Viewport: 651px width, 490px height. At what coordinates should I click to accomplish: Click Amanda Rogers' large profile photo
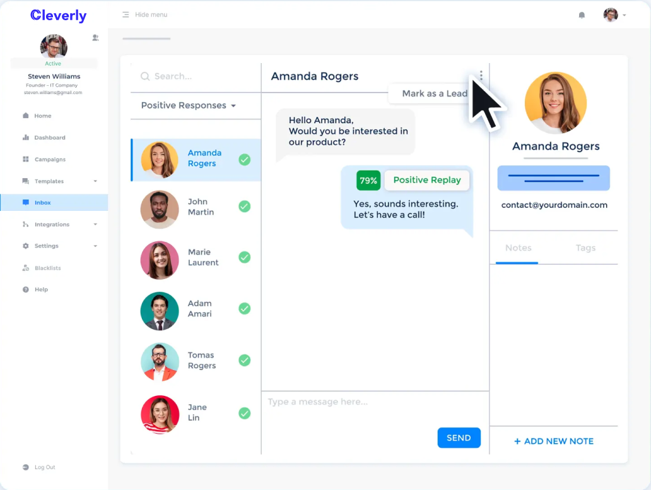pyautogui.click(x=556, y=103)
